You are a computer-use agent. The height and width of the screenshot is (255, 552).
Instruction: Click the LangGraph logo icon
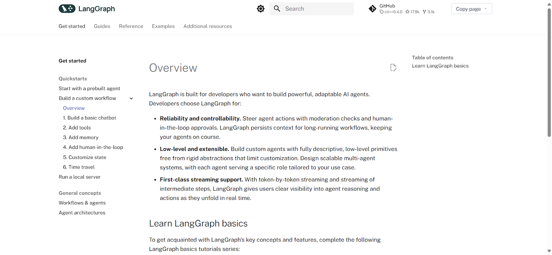(67, 9)
